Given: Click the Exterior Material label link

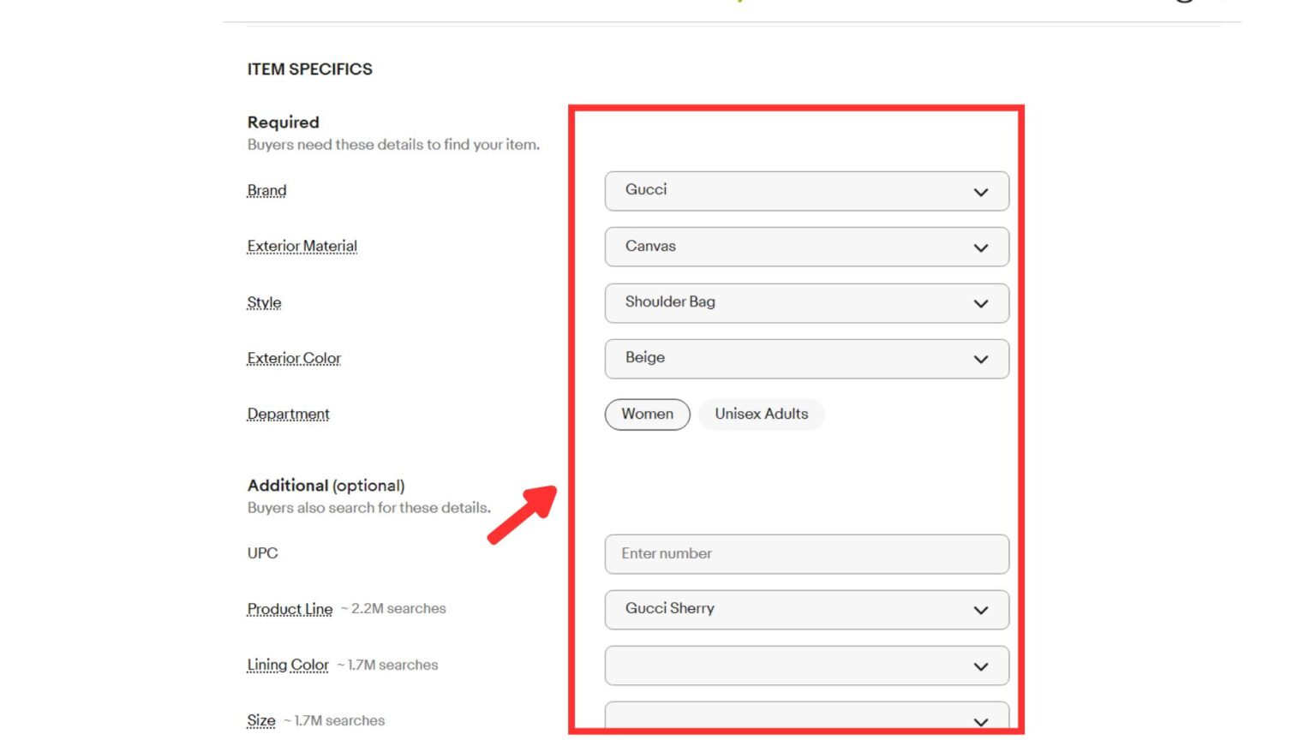Looking at the screenshot, I should [302, 247].
